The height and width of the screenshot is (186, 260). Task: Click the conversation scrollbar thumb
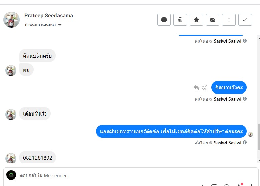259,137
